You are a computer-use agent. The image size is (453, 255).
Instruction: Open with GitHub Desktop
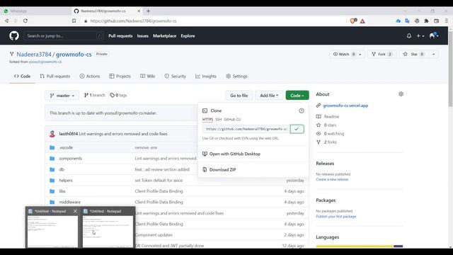click(231, 154)
